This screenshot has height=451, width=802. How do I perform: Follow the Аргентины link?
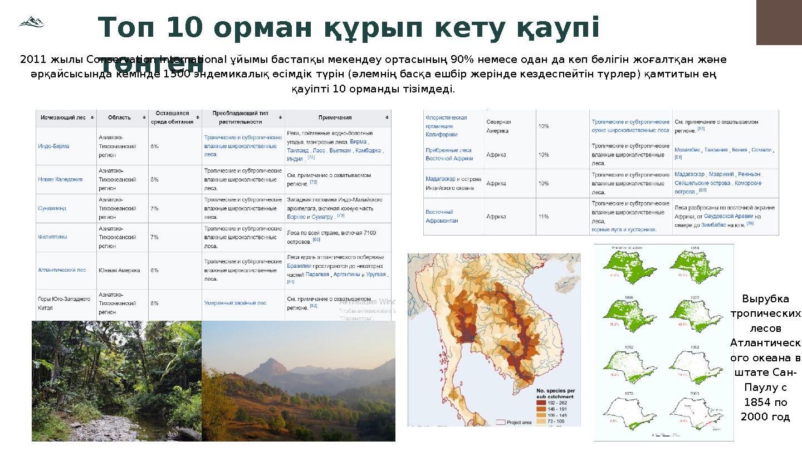pyautogui.click(x=346, y=274)
